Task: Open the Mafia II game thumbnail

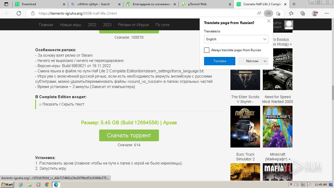Action: (x=278, y=172)
